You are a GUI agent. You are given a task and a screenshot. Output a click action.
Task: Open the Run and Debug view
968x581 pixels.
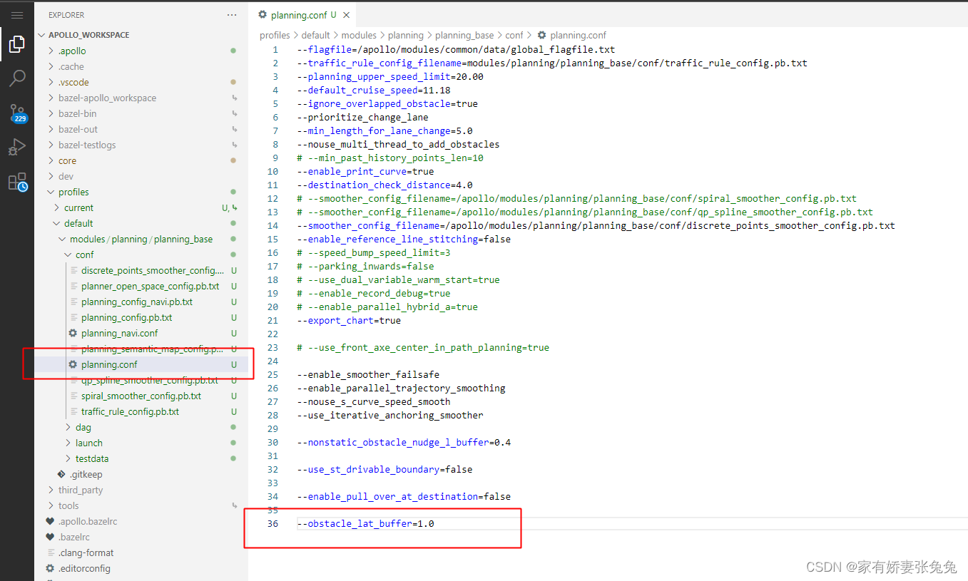click(x=17, y=147)
